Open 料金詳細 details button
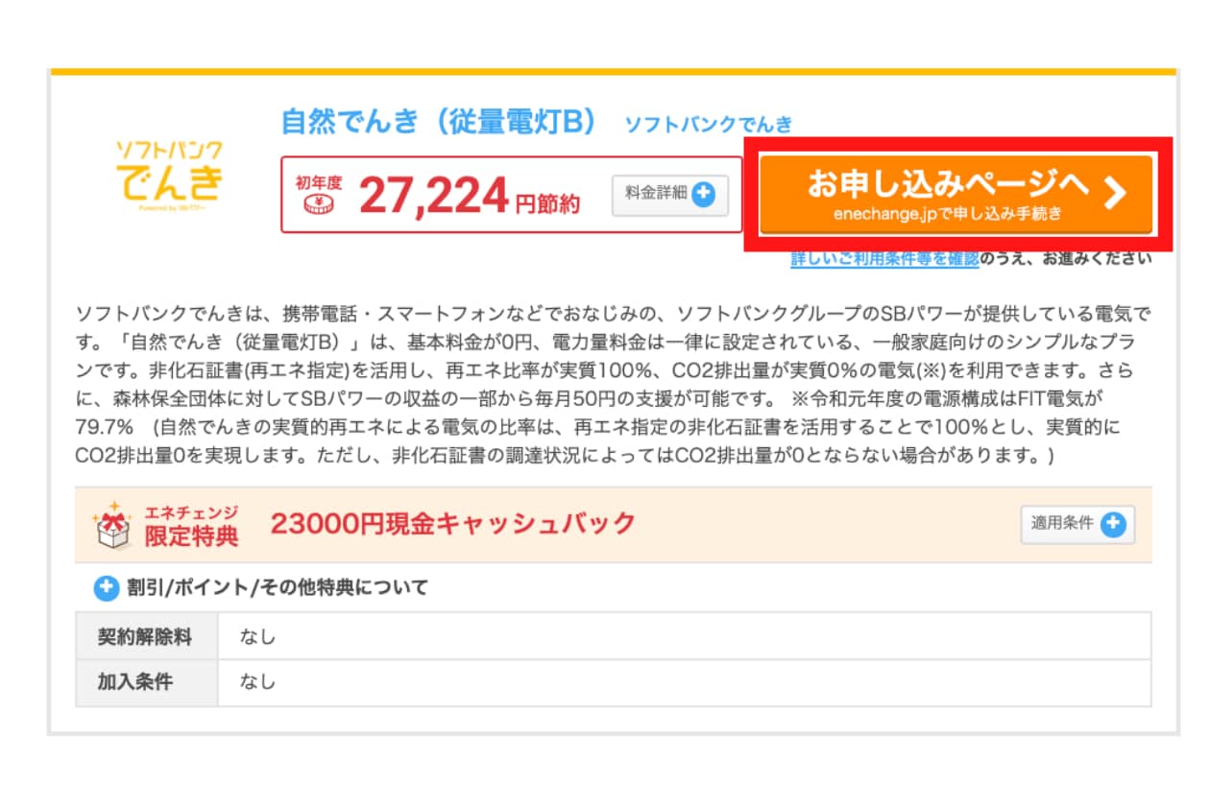Image resolution: width=1210 pixels, height=806 pixels. (x=670, y=195)
